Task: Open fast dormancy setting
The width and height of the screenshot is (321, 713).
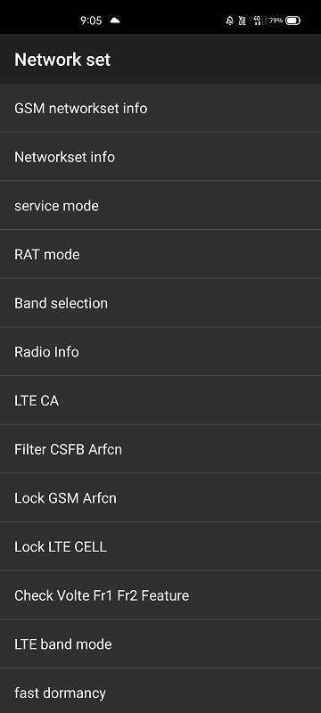Action: coord(160,692)
